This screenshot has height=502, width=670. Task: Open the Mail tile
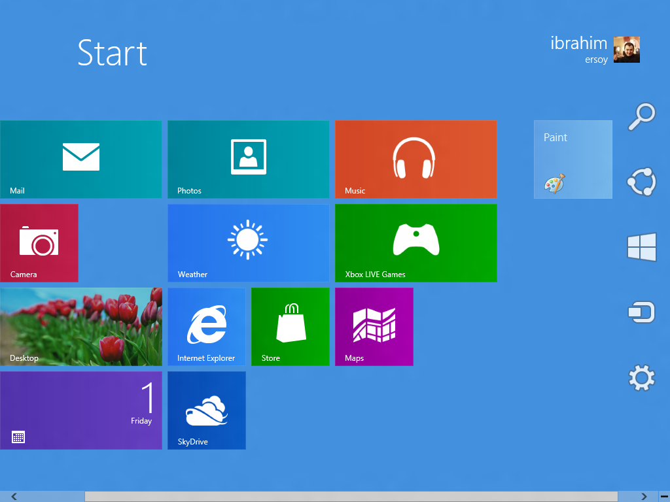tap(80, 159)
